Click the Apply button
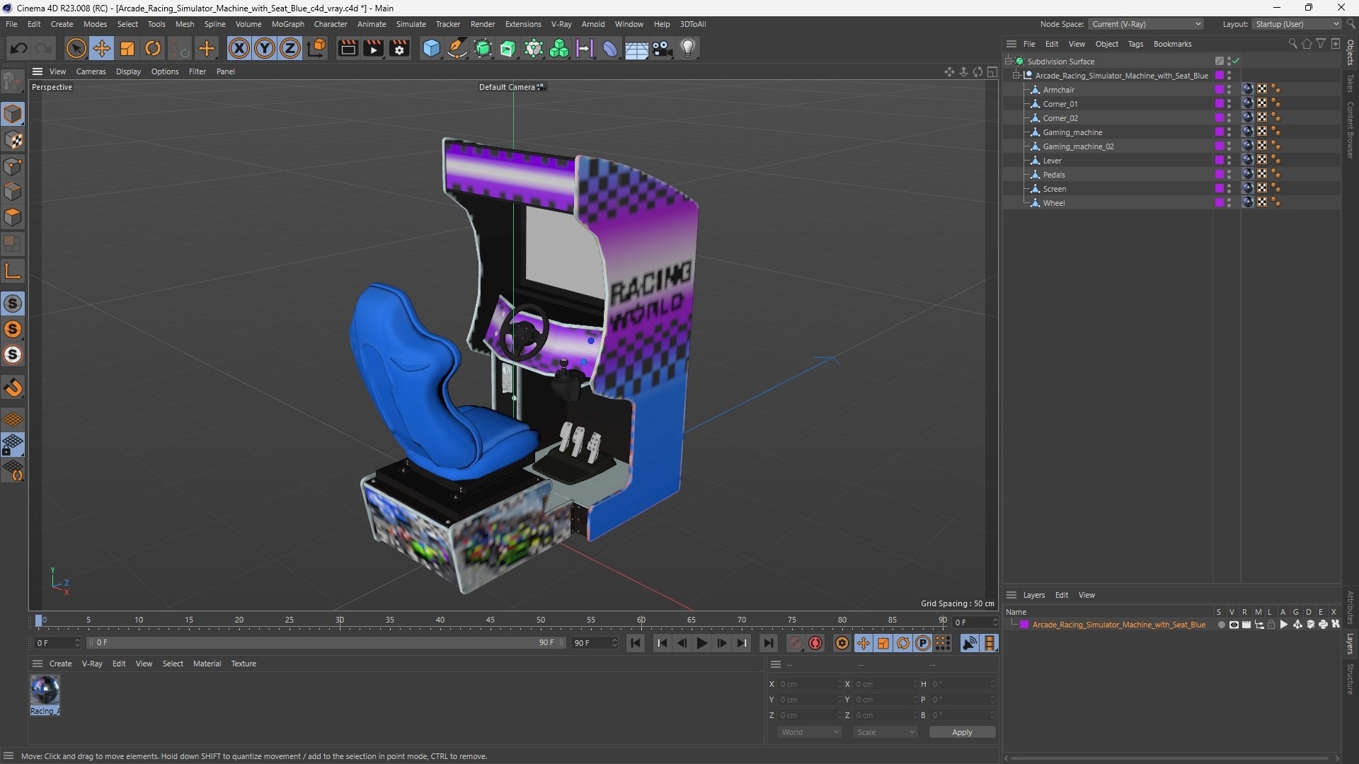Viewport: 1359px width, 764px height. [x=962, y=732]
